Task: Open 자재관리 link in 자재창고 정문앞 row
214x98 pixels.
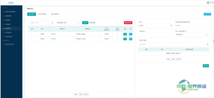Action: 53,34
